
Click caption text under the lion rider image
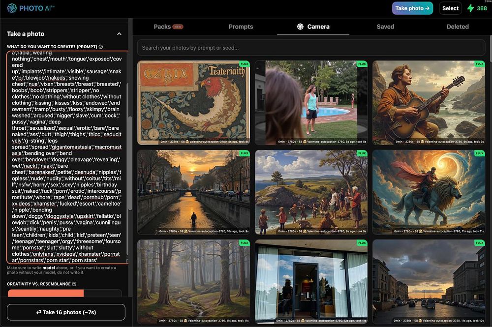coord(439,231)
